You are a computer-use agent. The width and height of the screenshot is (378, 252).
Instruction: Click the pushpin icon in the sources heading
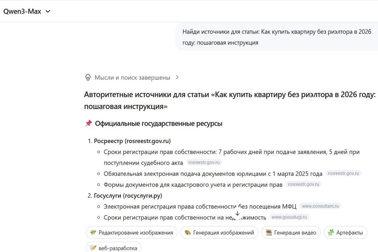click(89, 123)
